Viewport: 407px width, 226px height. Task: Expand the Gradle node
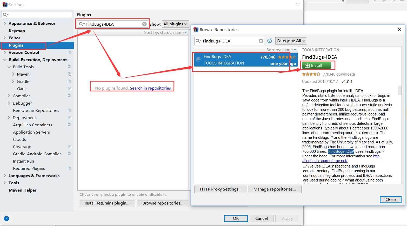13,81
